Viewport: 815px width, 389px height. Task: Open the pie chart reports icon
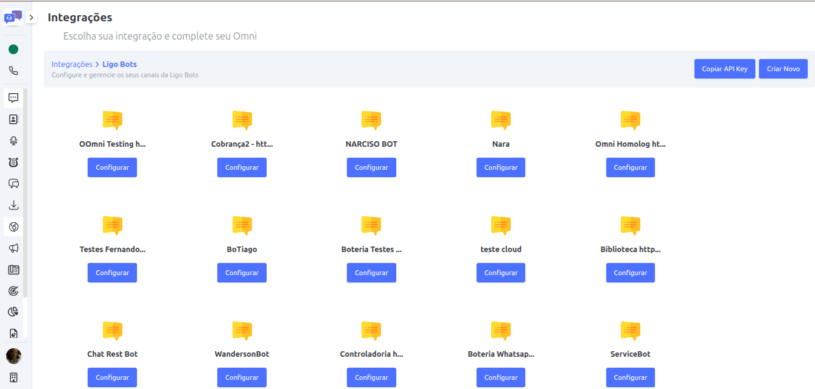click(x=13, y=312)
